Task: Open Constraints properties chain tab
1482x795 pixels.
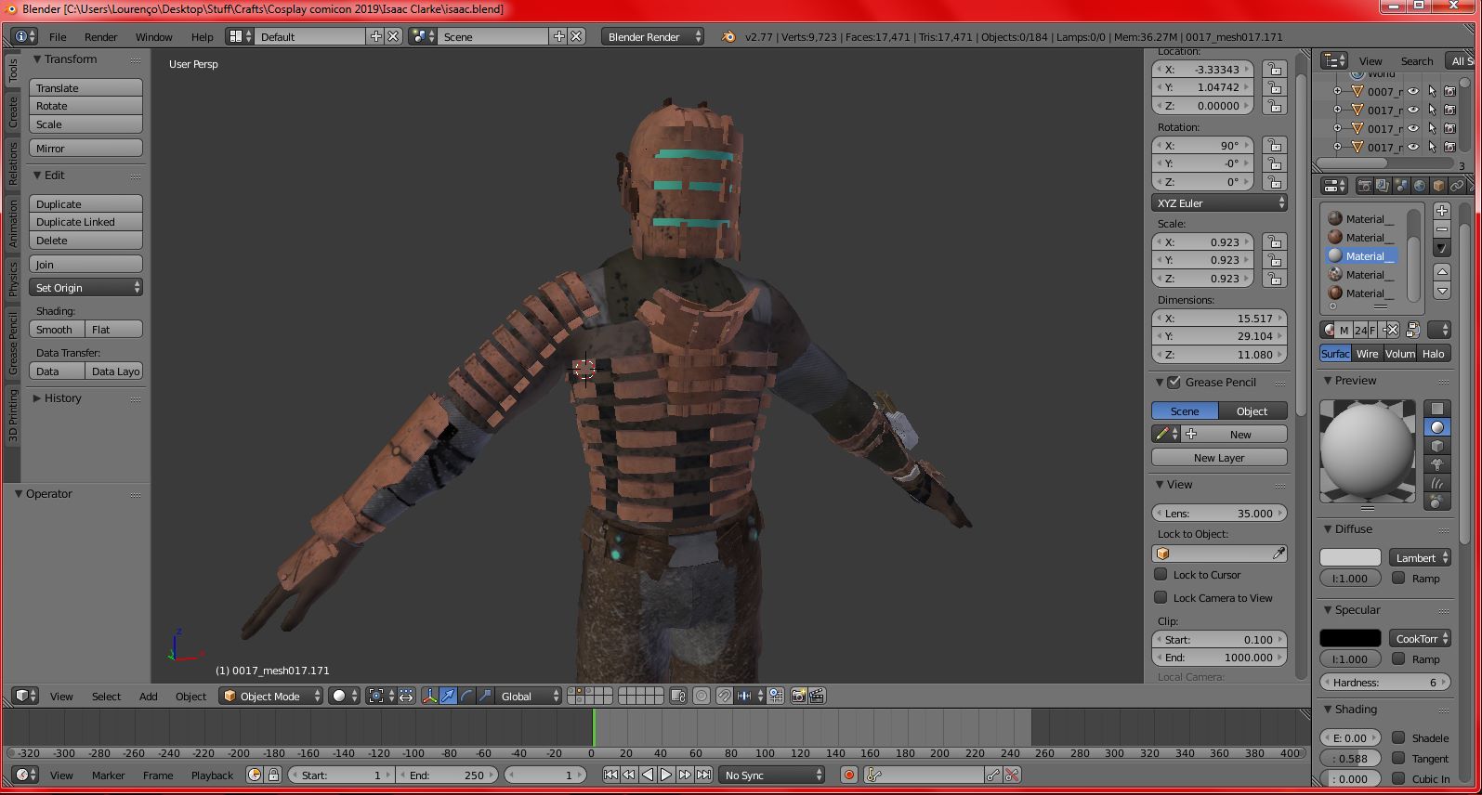Action: point(1457,186)
